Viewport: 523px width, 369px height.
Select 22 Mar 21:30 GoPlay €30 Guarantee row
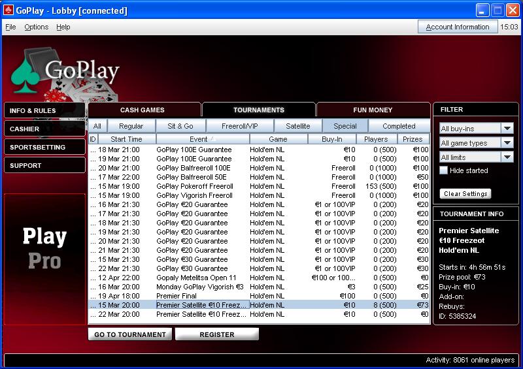(259, 268)
